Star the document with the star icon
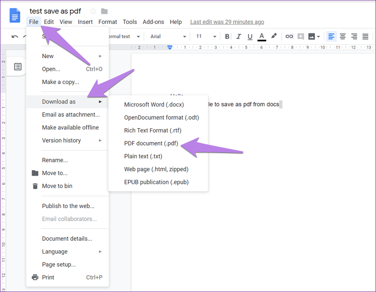This screenshot has width=376, height=292. (x=93, y=11)
